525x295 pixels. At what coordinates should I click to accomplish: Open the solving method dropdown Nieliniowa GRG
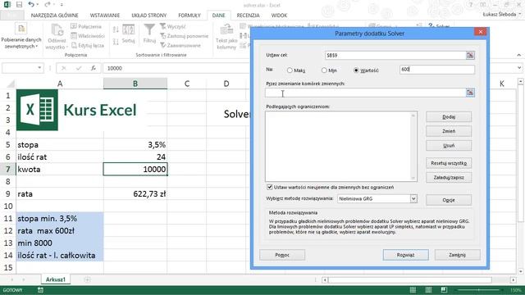pyautogui.click(x=413, y=198)
